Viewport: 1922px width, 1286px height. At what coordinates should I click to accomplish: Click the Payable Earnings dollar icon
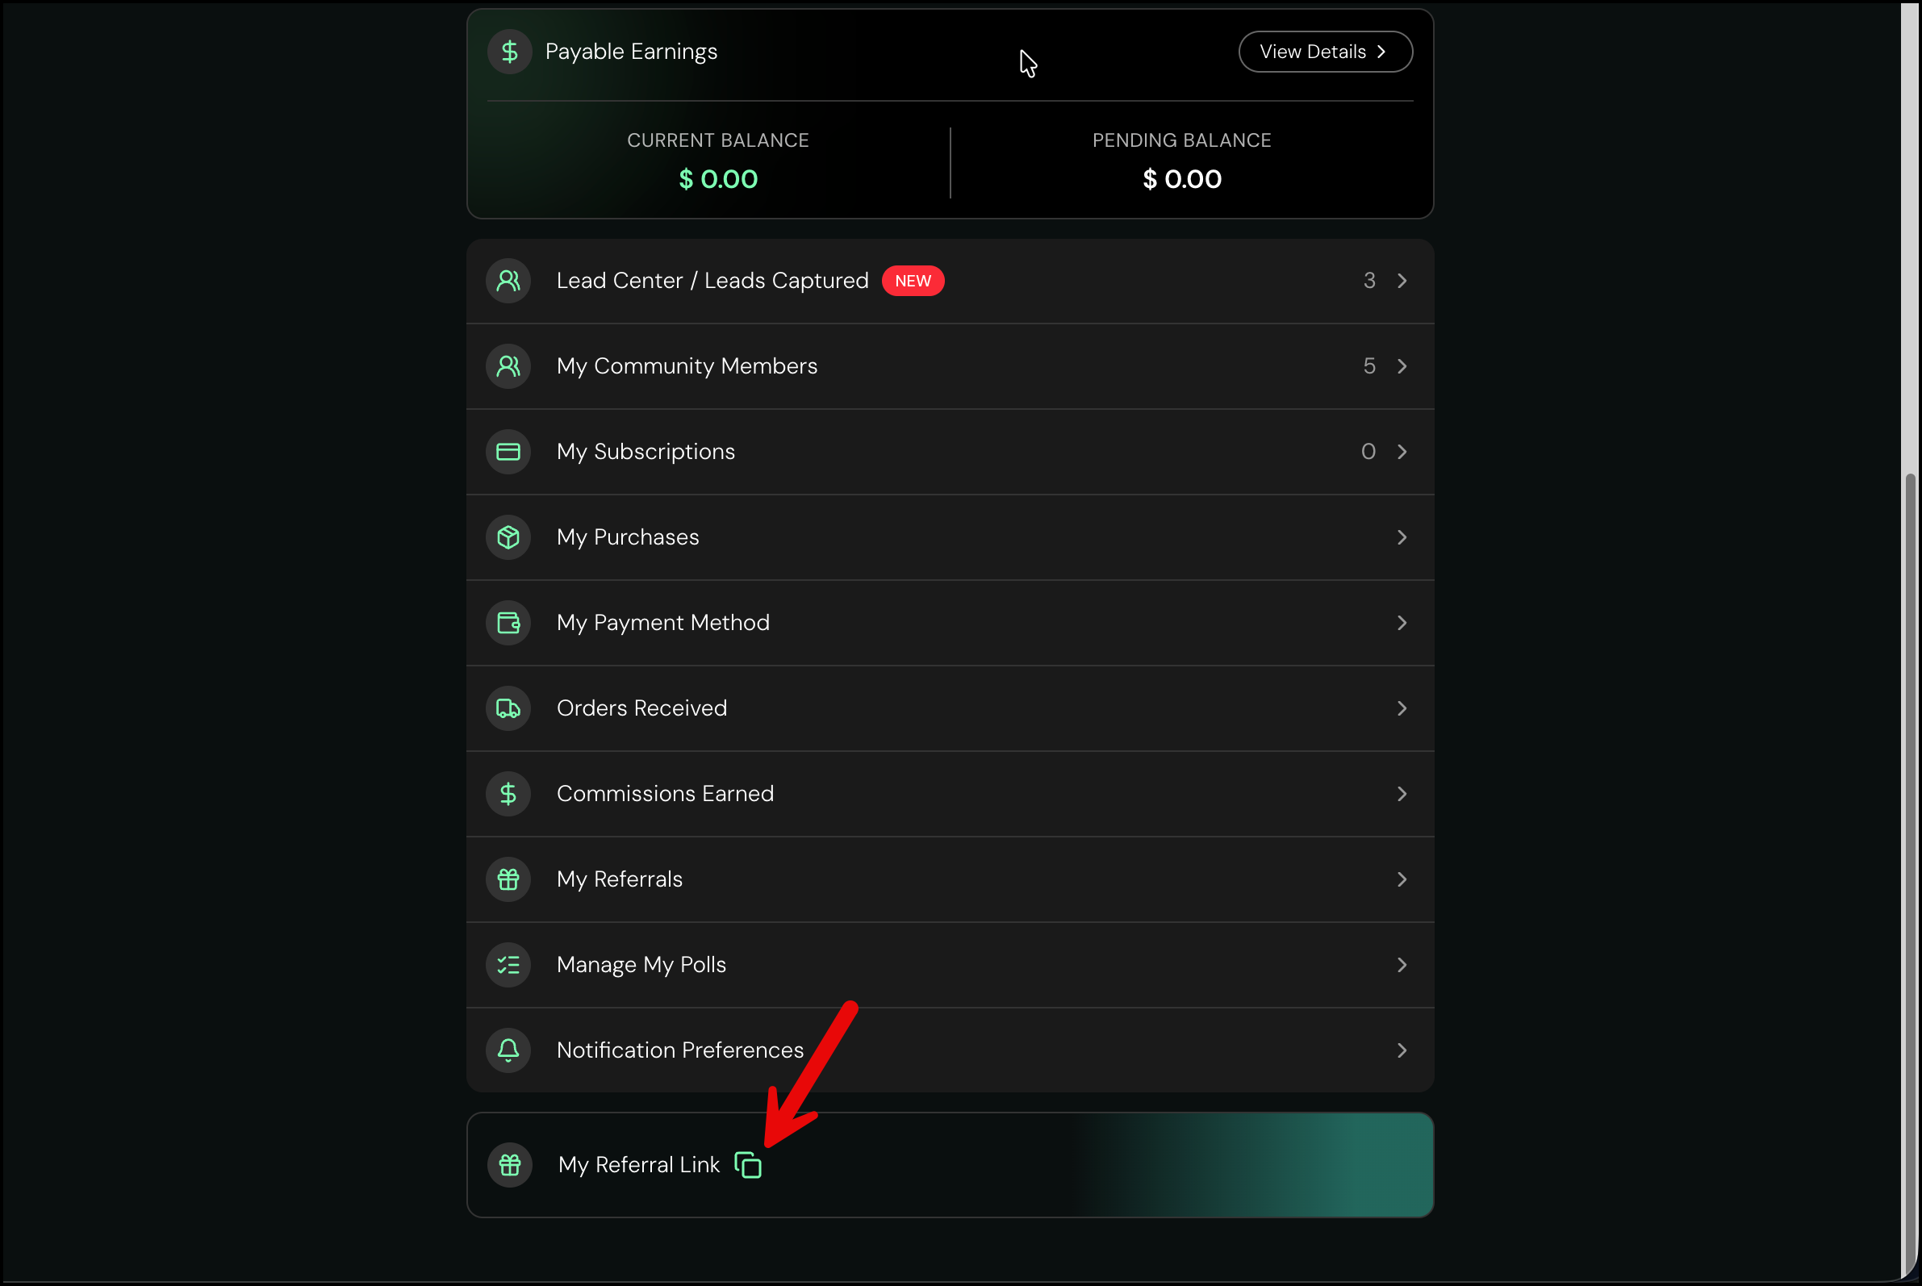coord(509,52)
